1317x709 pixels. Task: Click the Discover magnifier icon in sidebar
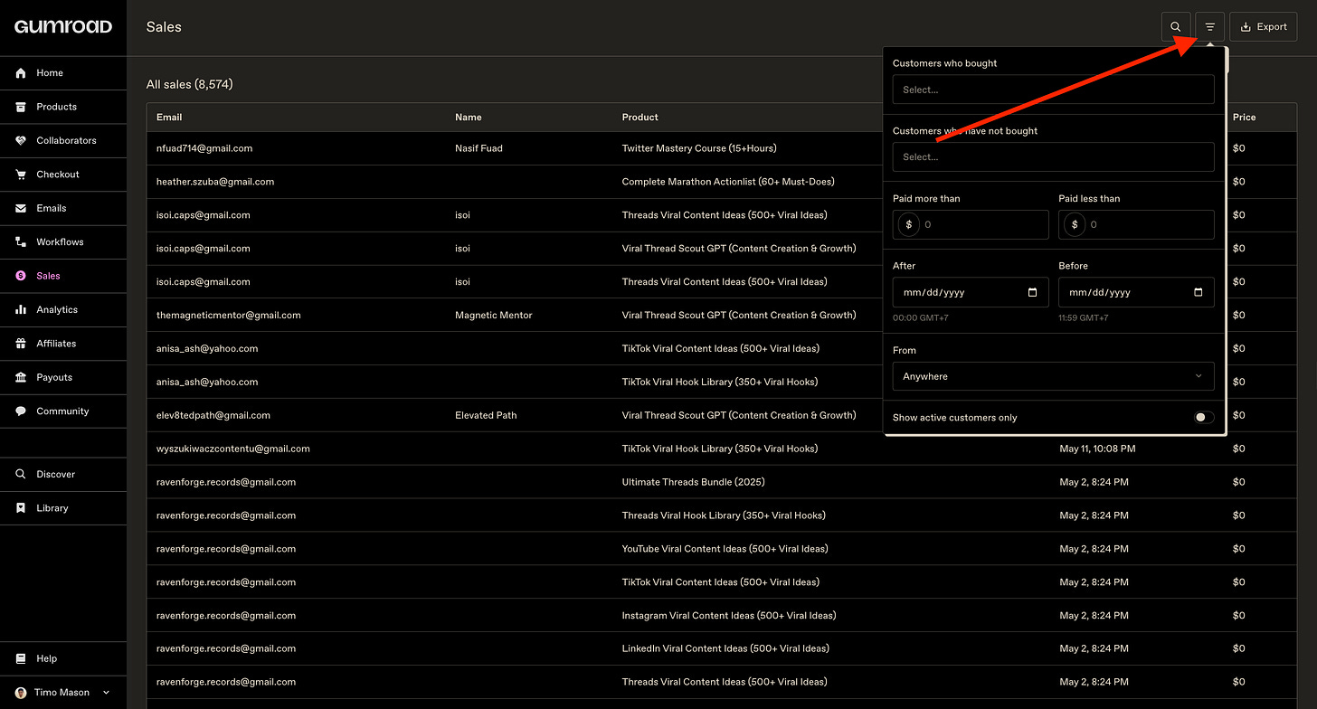[x=21, y=474]
